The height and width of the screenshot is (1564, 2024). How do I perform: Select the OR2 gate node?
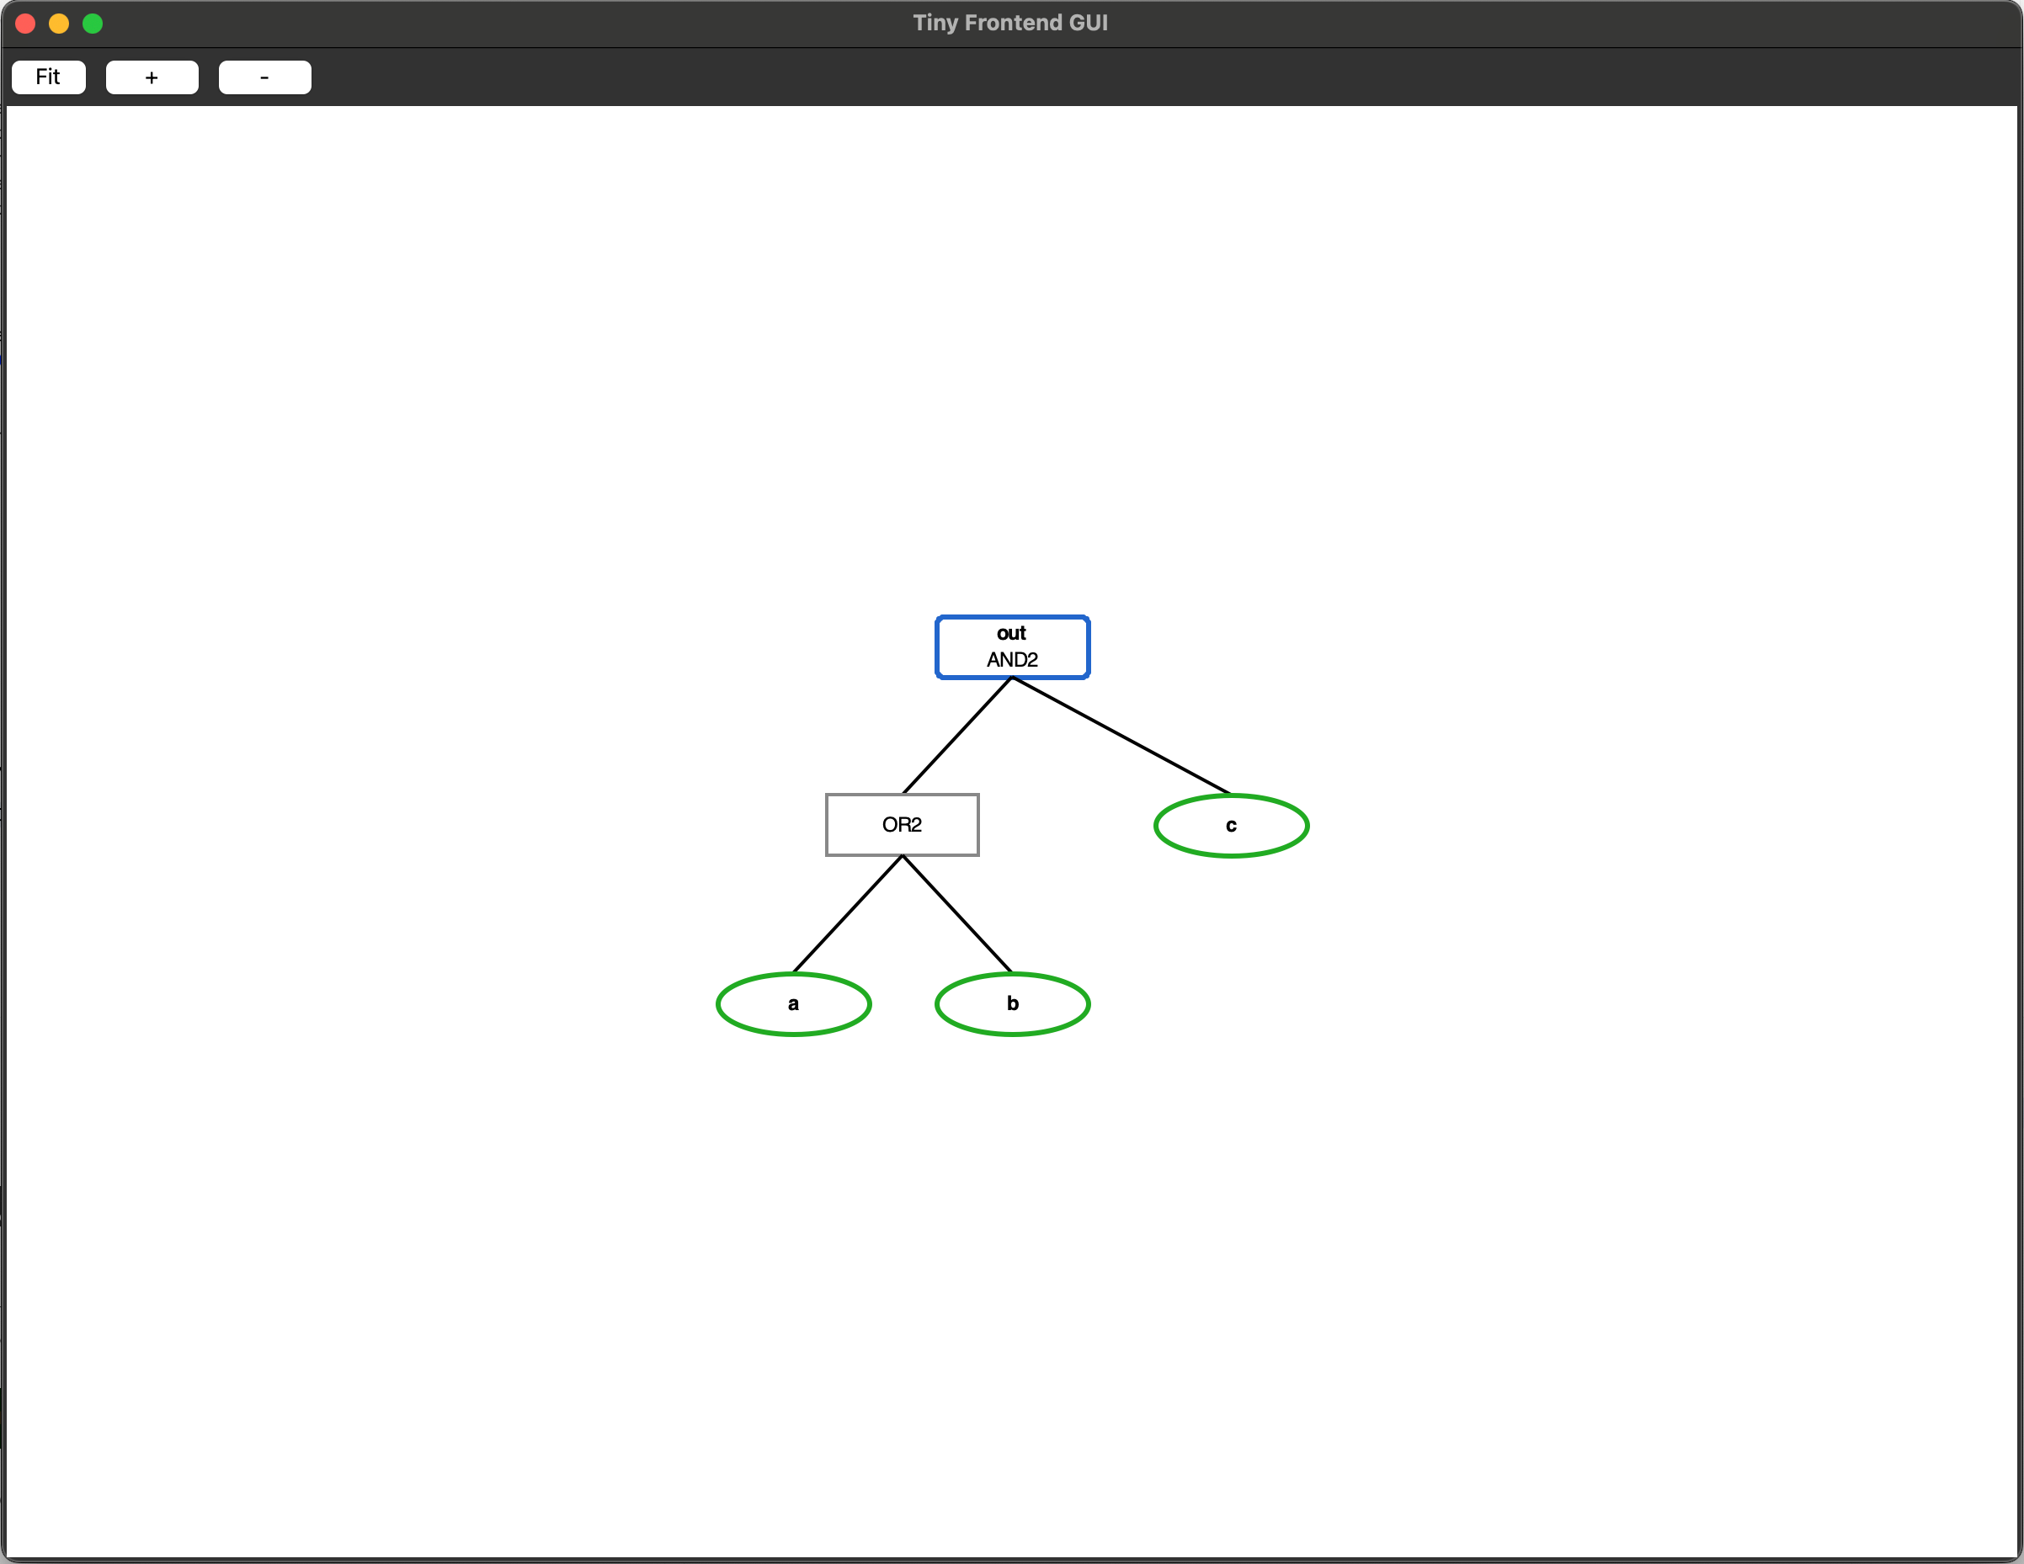click(901, 825)
